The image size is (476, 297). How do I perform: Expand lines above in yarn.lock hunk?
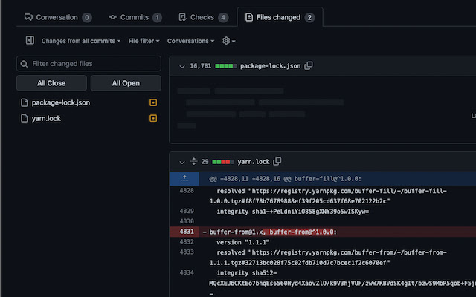point(184,178)
